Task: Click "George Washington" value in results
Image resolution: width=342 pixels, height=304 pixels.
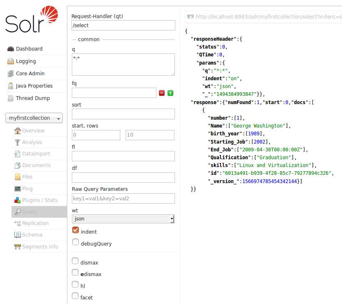Action: click(258, 126)
